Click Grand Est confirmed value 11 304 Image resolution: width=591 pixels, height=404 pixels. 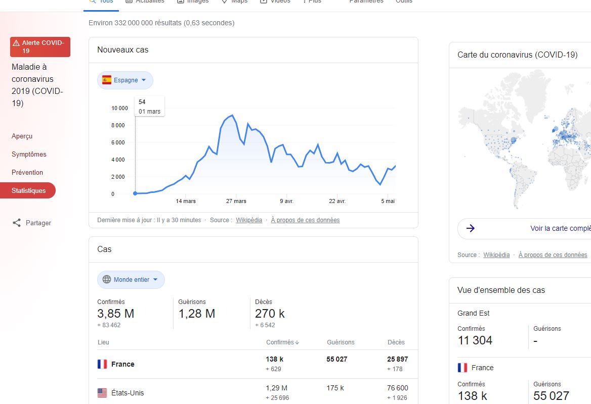point(475,340)
